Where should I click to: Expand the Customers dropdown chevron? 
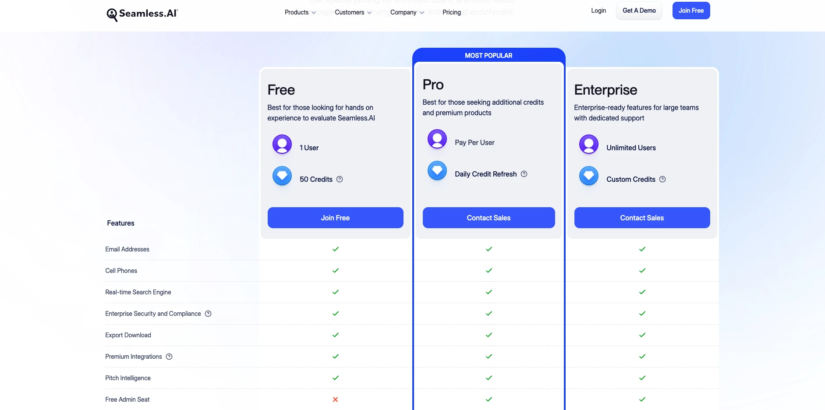tap(369, 13)
